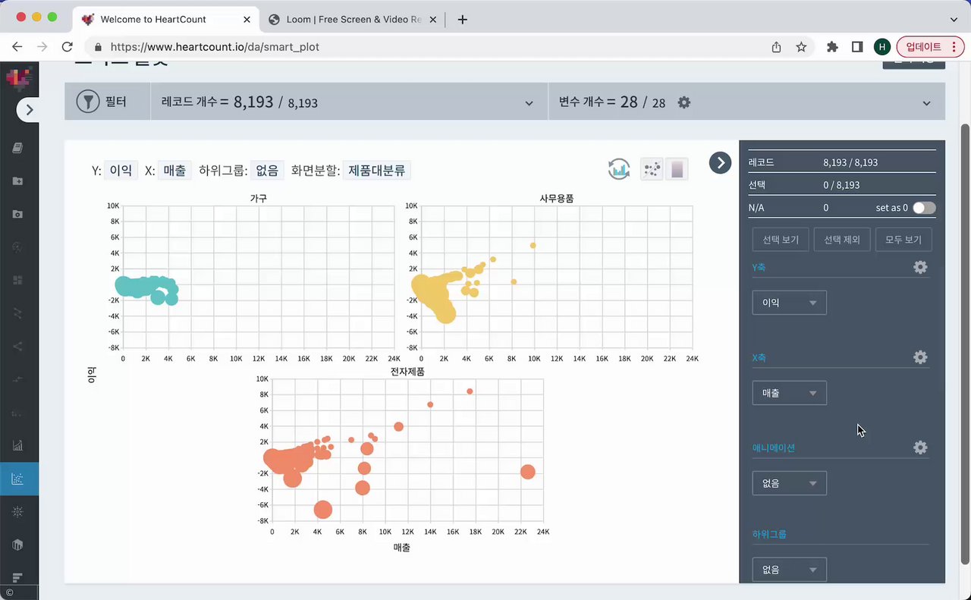Open the 애니메이션 없음 dropdown
971x600 pixels.
pos(789,483)
